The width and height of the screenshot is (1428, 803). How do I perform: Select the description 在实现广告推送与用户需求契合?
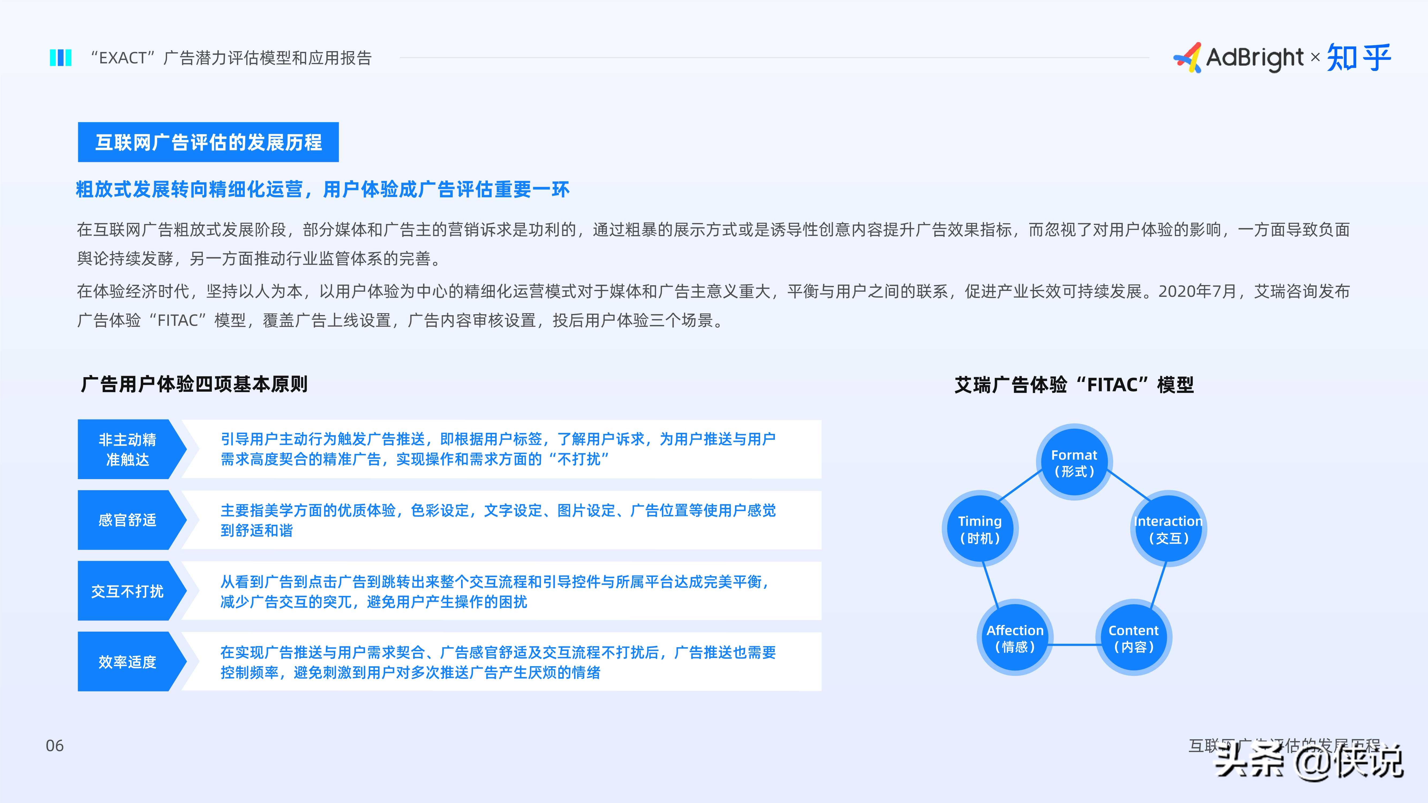[x=498, y=662]
